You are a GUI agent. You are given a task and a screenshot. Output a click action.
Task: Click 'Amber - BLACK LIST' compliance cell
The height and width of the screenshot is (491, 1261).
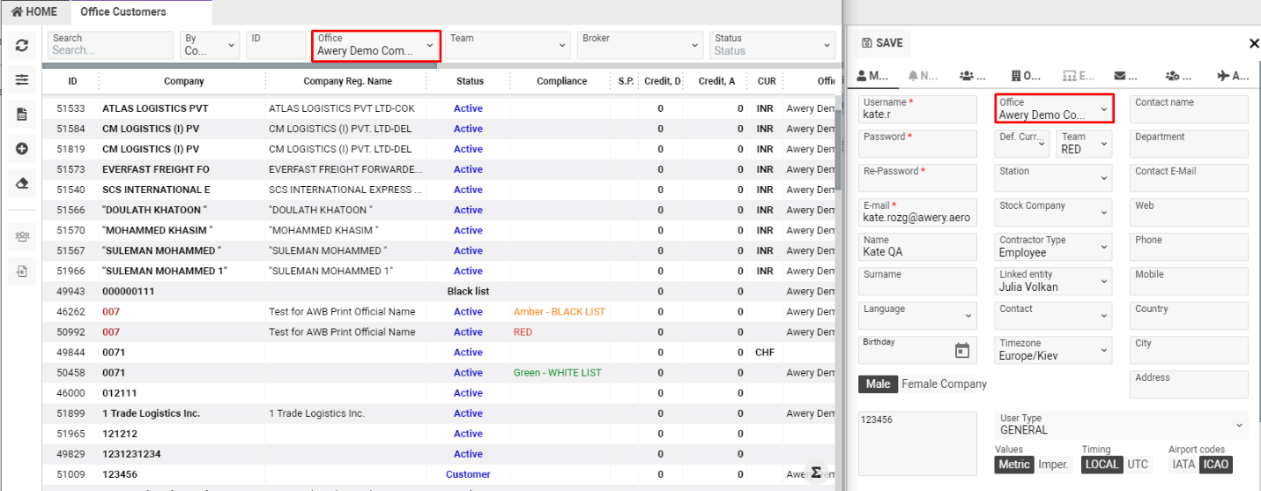tap(560, 312)
